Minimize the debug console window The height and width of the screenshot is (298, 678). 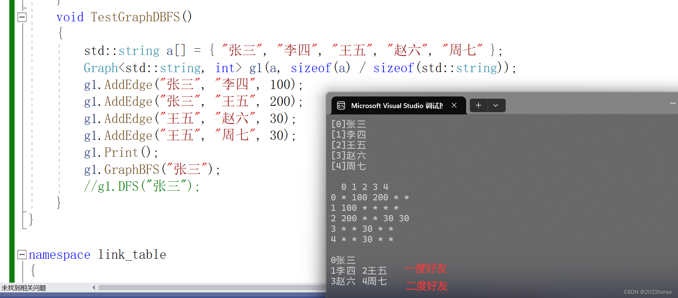pos(673,103)
